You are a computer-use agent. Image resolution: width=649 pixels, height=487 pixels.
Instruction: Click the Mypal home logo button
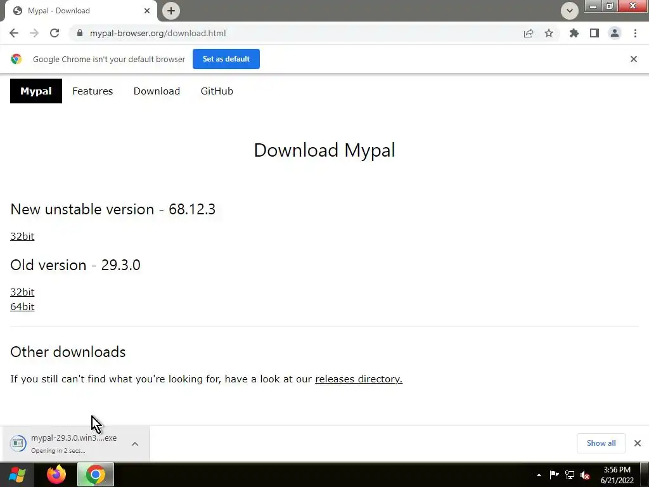click(36, 91)
